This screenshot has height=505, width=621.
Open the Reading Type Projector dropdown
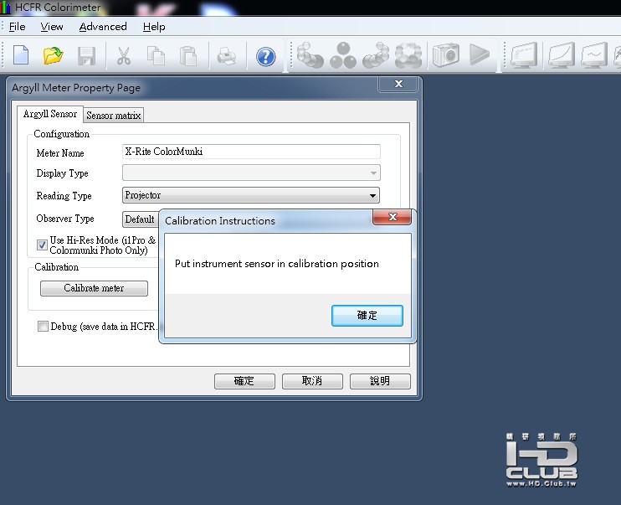click(x=251, y=195)
